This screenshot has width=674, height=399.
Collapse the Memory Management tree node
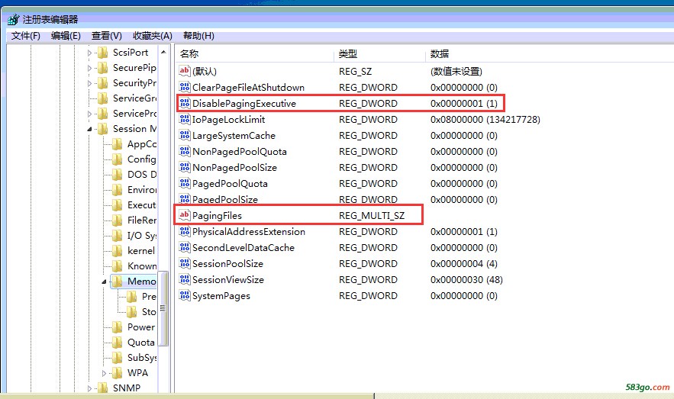[x=105, y=282]
